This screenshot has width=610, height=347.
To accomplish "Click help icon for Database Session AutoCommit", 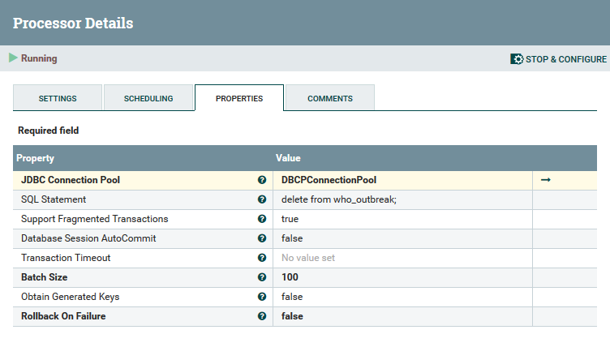I will tap(262, 238).
